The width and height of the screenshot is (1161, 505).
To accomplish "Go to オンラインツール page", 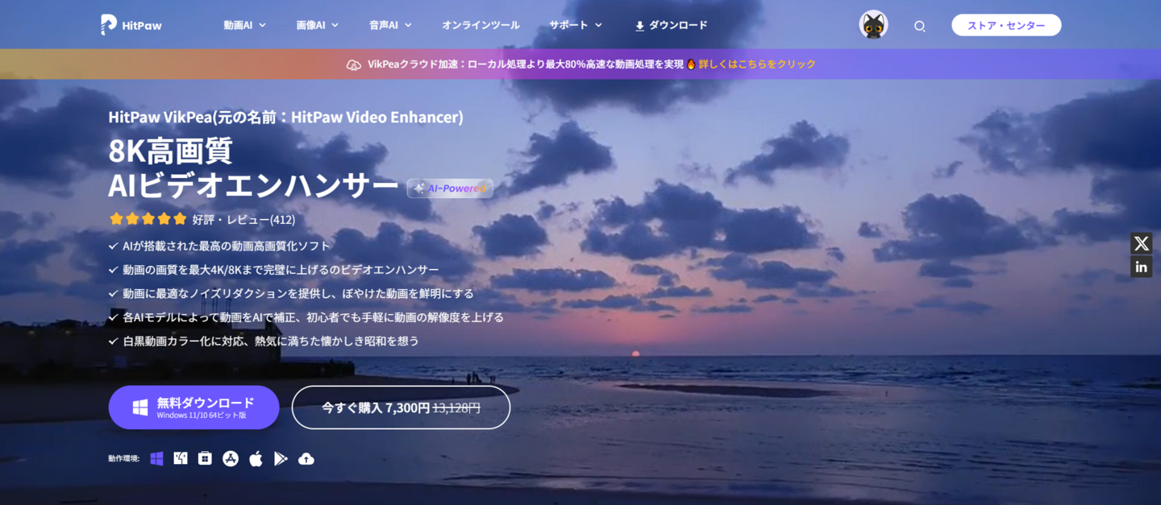I will [481, 25].
